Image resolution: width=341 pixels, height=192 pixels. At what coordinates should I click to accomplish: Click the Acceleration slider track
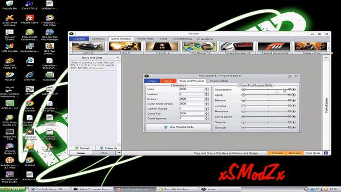tap(269, 90)
